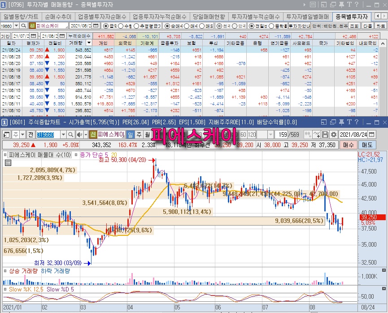This screenshot has width=388, height=313.
Task: Expand the speaker options dropdown arrow
Action: point(86,135)
